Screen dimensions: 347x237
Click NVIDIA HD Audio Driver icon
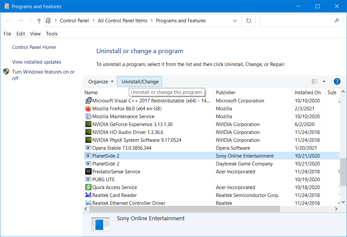pyautogui.click(x=88, y=132)
